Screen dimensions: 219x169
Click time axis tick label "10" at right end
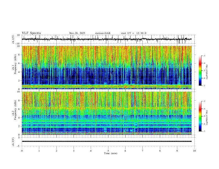pos(194,151)
